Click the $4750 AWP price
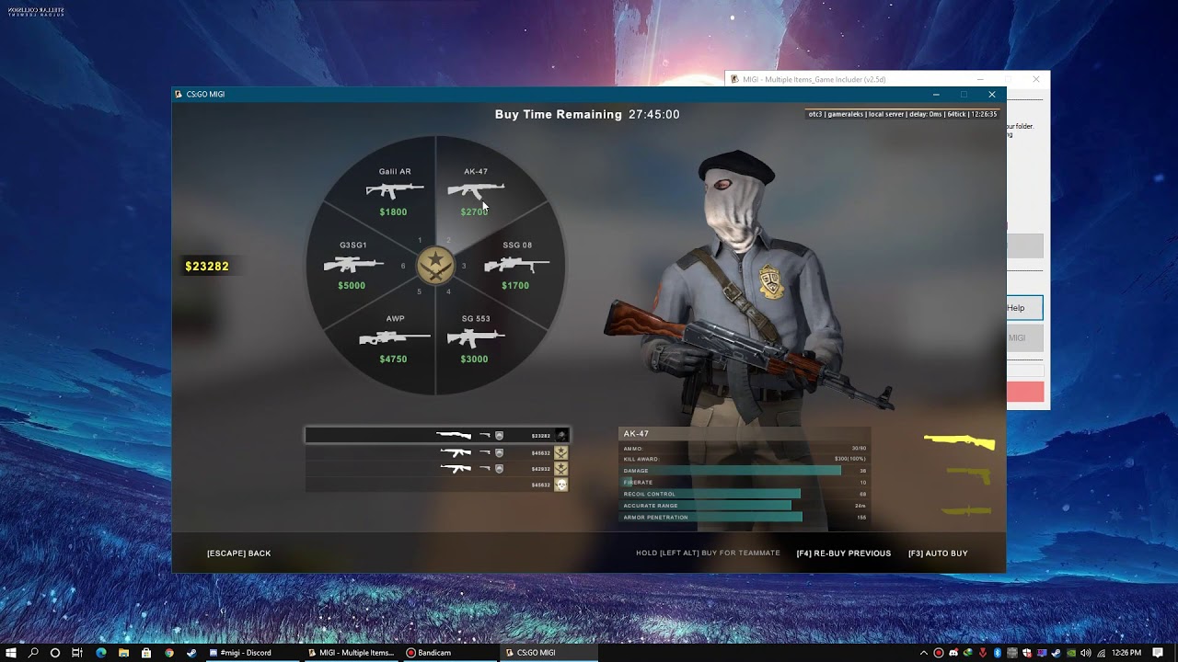The height and width of the screenshot is (662, 1178). coord(393,360)
